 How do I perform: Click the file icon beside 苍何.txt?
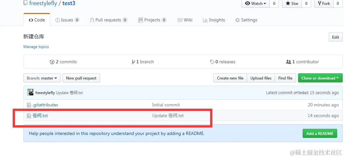tap(29, 116)
